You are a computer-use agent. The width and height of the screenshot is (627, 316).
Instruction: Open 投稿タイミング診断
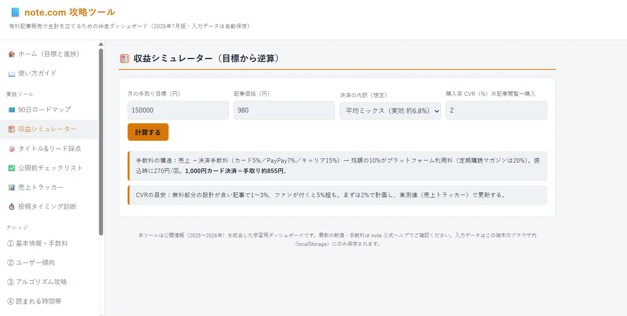tap(49, 206)
